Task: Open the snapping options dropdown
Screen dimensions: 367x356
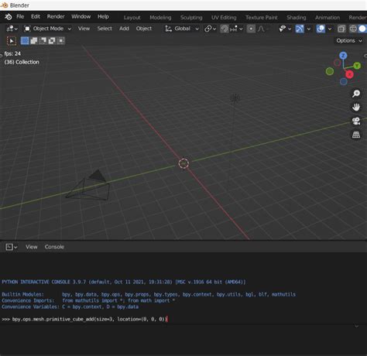Action: click(x=236, y=29)
